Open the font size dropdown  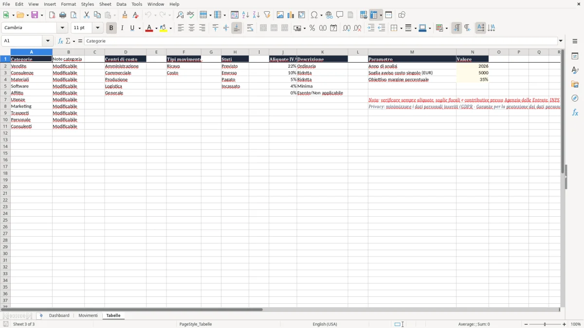98,28
